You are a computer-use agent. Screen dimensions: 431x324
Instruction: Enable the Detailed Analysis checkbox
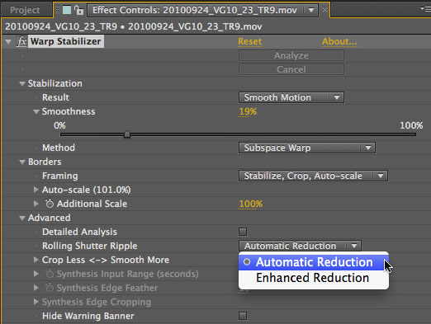[x=243, y=232]
